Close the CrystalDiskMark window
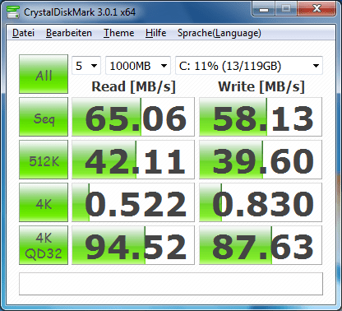 317,9
